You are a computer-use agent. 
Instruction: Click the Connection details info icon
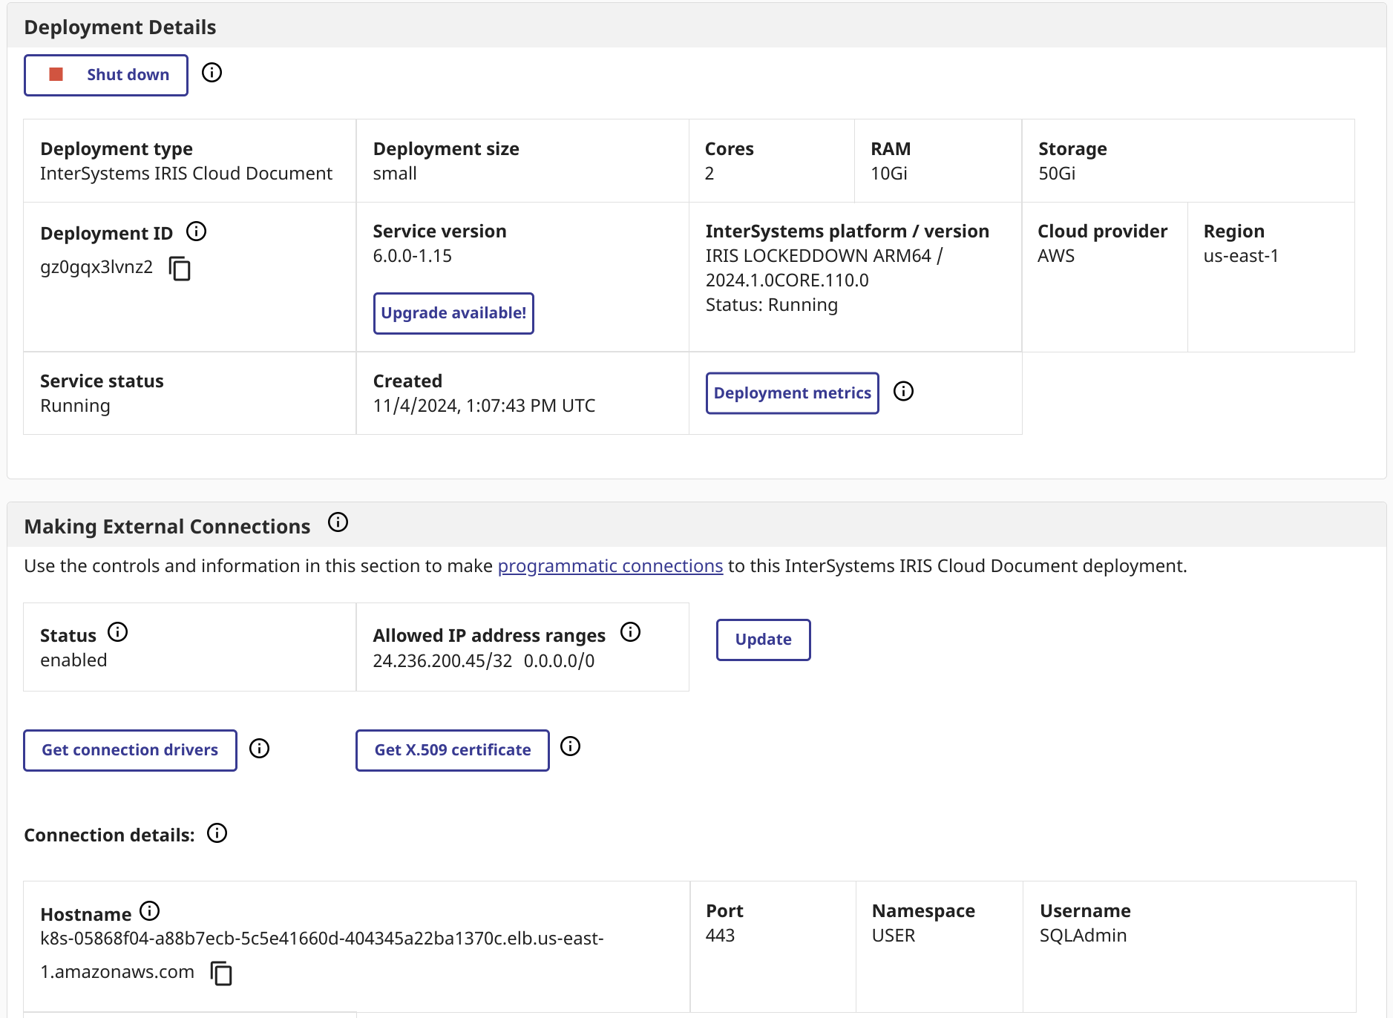click(x=217, y=833)
